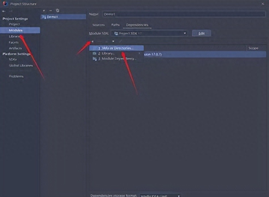Screen dimensions: 269x197
Task: Open the Module SDK dropdown
Action: (x=150, y=33)
